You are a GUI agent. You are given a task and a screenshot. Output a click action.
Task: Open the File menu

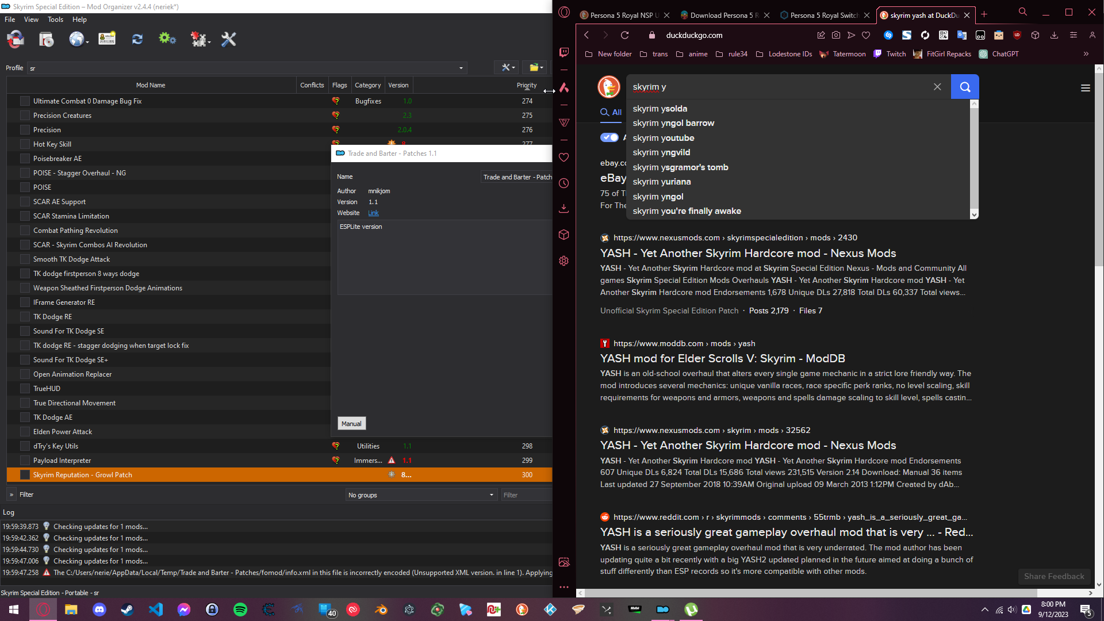(x=10, y=20)
